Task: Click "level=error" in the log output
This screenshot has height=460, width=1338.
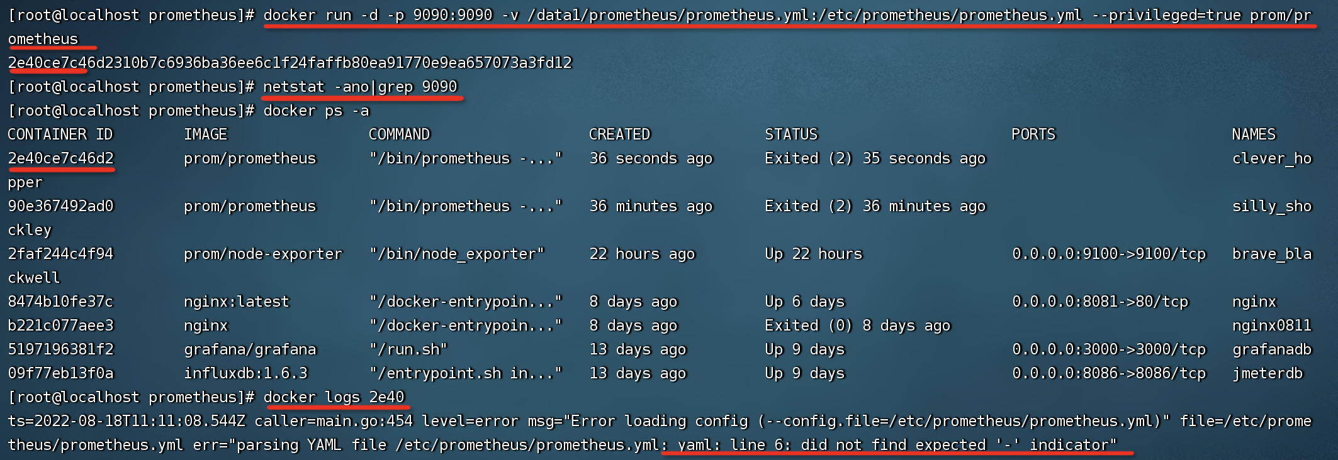Action: pos(470,421)
